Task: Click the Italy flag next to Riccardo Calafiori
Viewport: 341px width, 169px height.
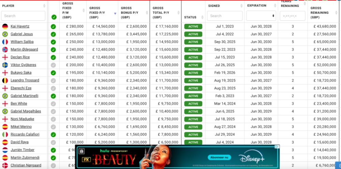Action: (x=5, y=134)
